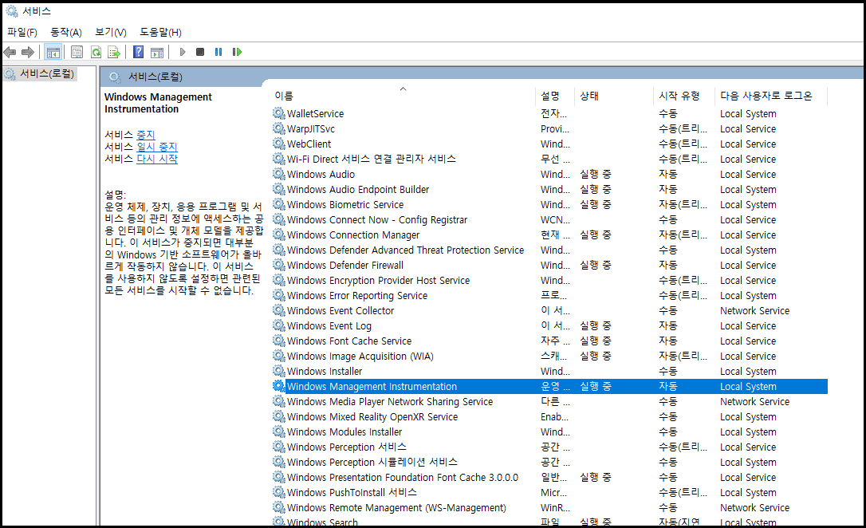Select 서비스(로컬) in the left tree
Image resolution: width=866 pixels, height=528 pixels.
(47, 73)
